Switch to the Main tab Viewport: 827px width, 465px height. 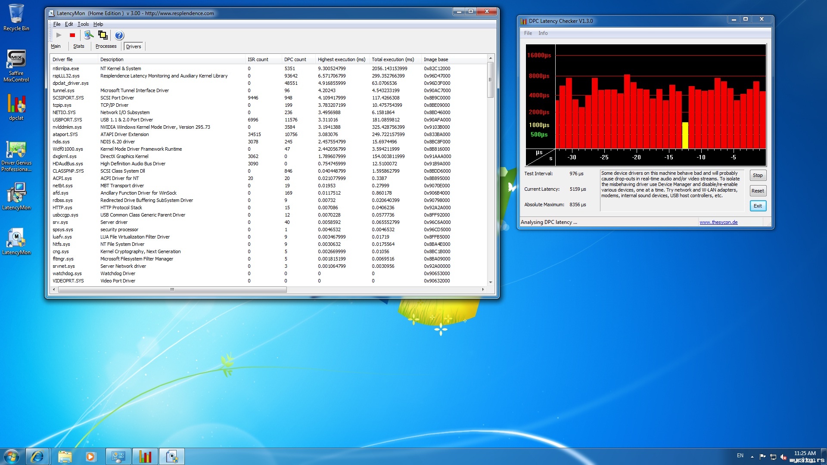pos(56,46)
